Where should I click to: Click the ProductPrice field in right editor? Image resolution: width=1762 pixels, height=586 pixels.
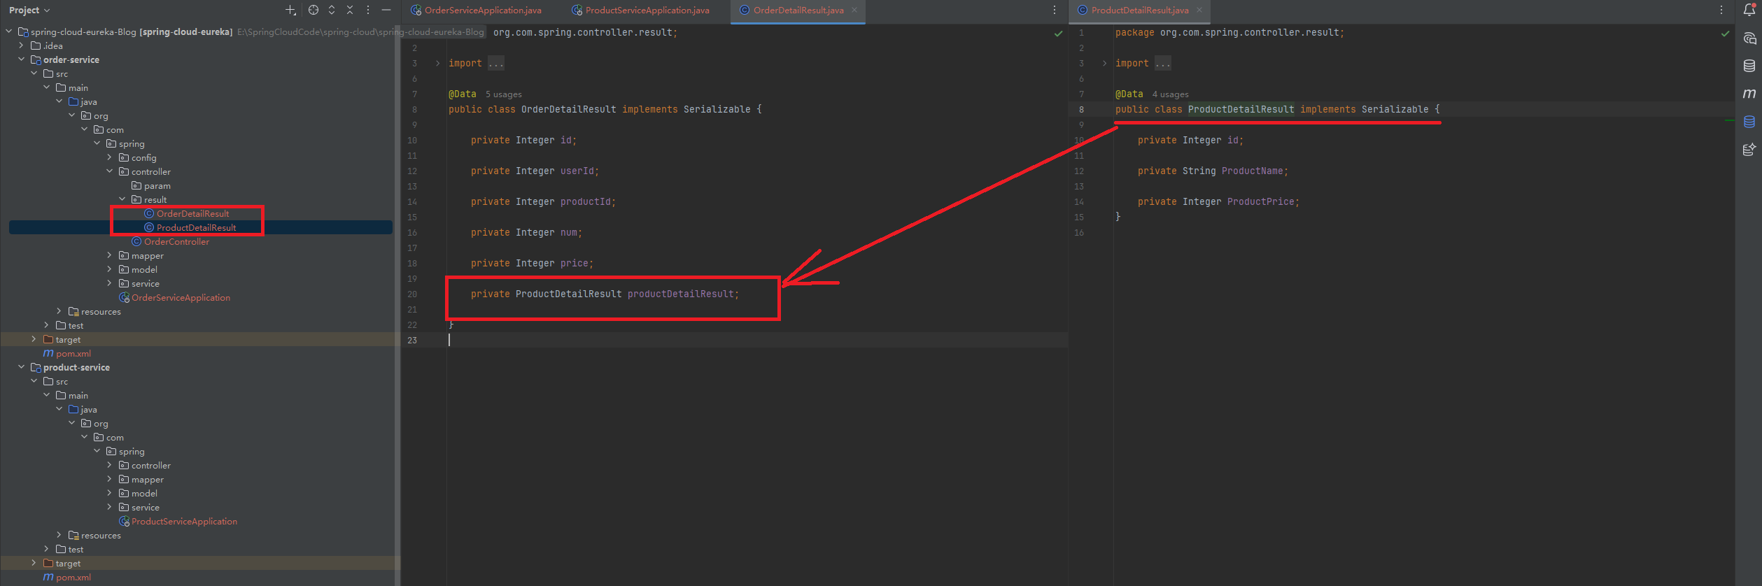(1260, 202)
